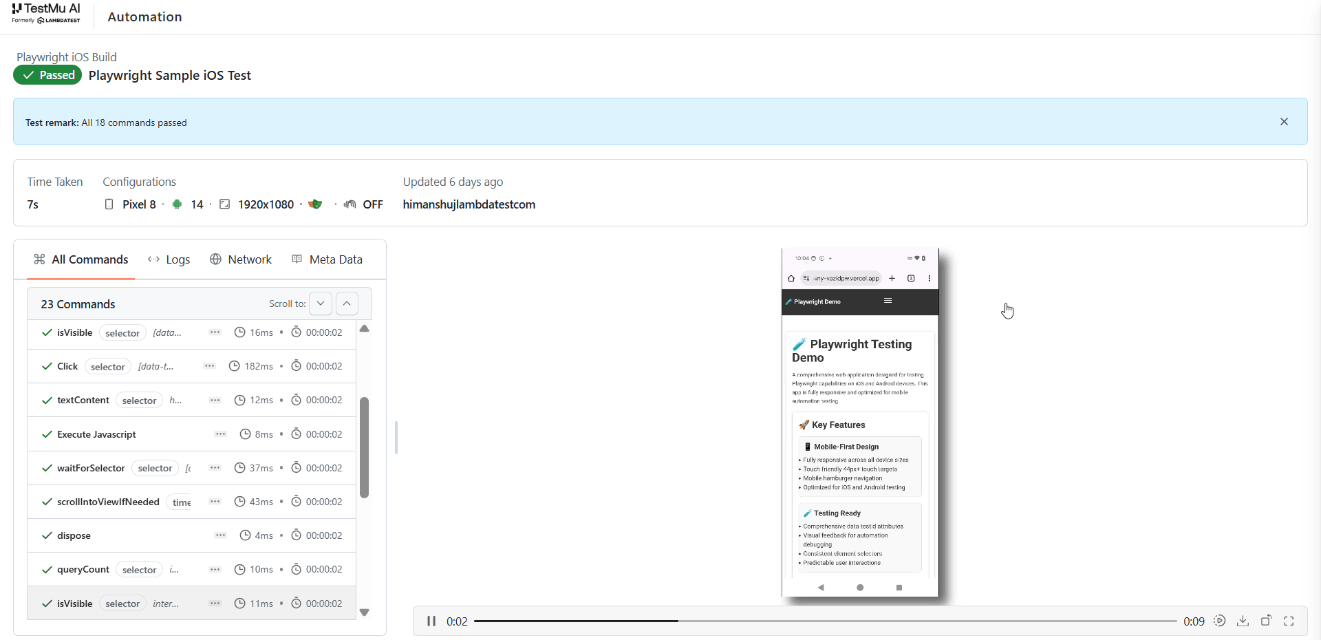The height and width of the screenshot is (640, 1321).
Task: Open more options for waitForSelector row
Action: pyautogui.click(x=215, y=468)
